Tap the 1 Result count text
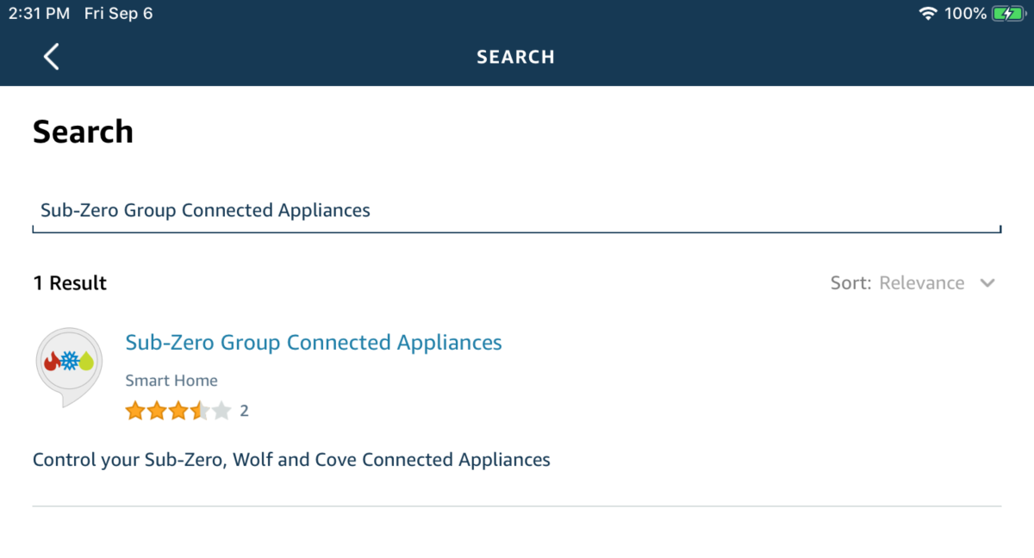The height and width of the screenshot is (558, 1034). point(70,283)
